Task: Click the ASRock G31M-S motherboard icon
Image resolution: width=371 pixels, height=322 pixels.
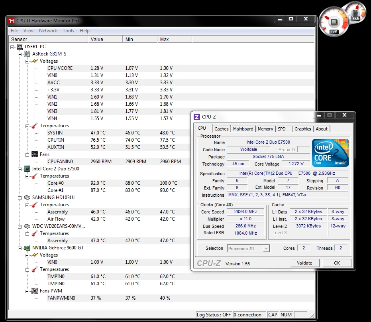Action: click(27, 54)
